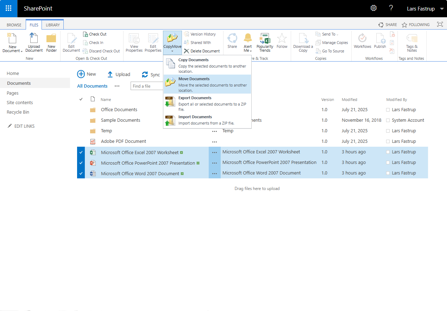Image resolution: width=447 pixels, height=311 pixels.
Task: Deselect the PowerPoint 2007 Presentation row
Action: click(81, 163)
